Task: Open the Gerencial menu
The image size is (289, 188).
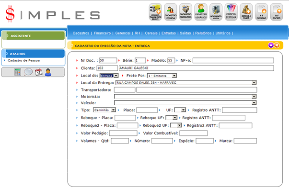Action: (x=123, y=33)
